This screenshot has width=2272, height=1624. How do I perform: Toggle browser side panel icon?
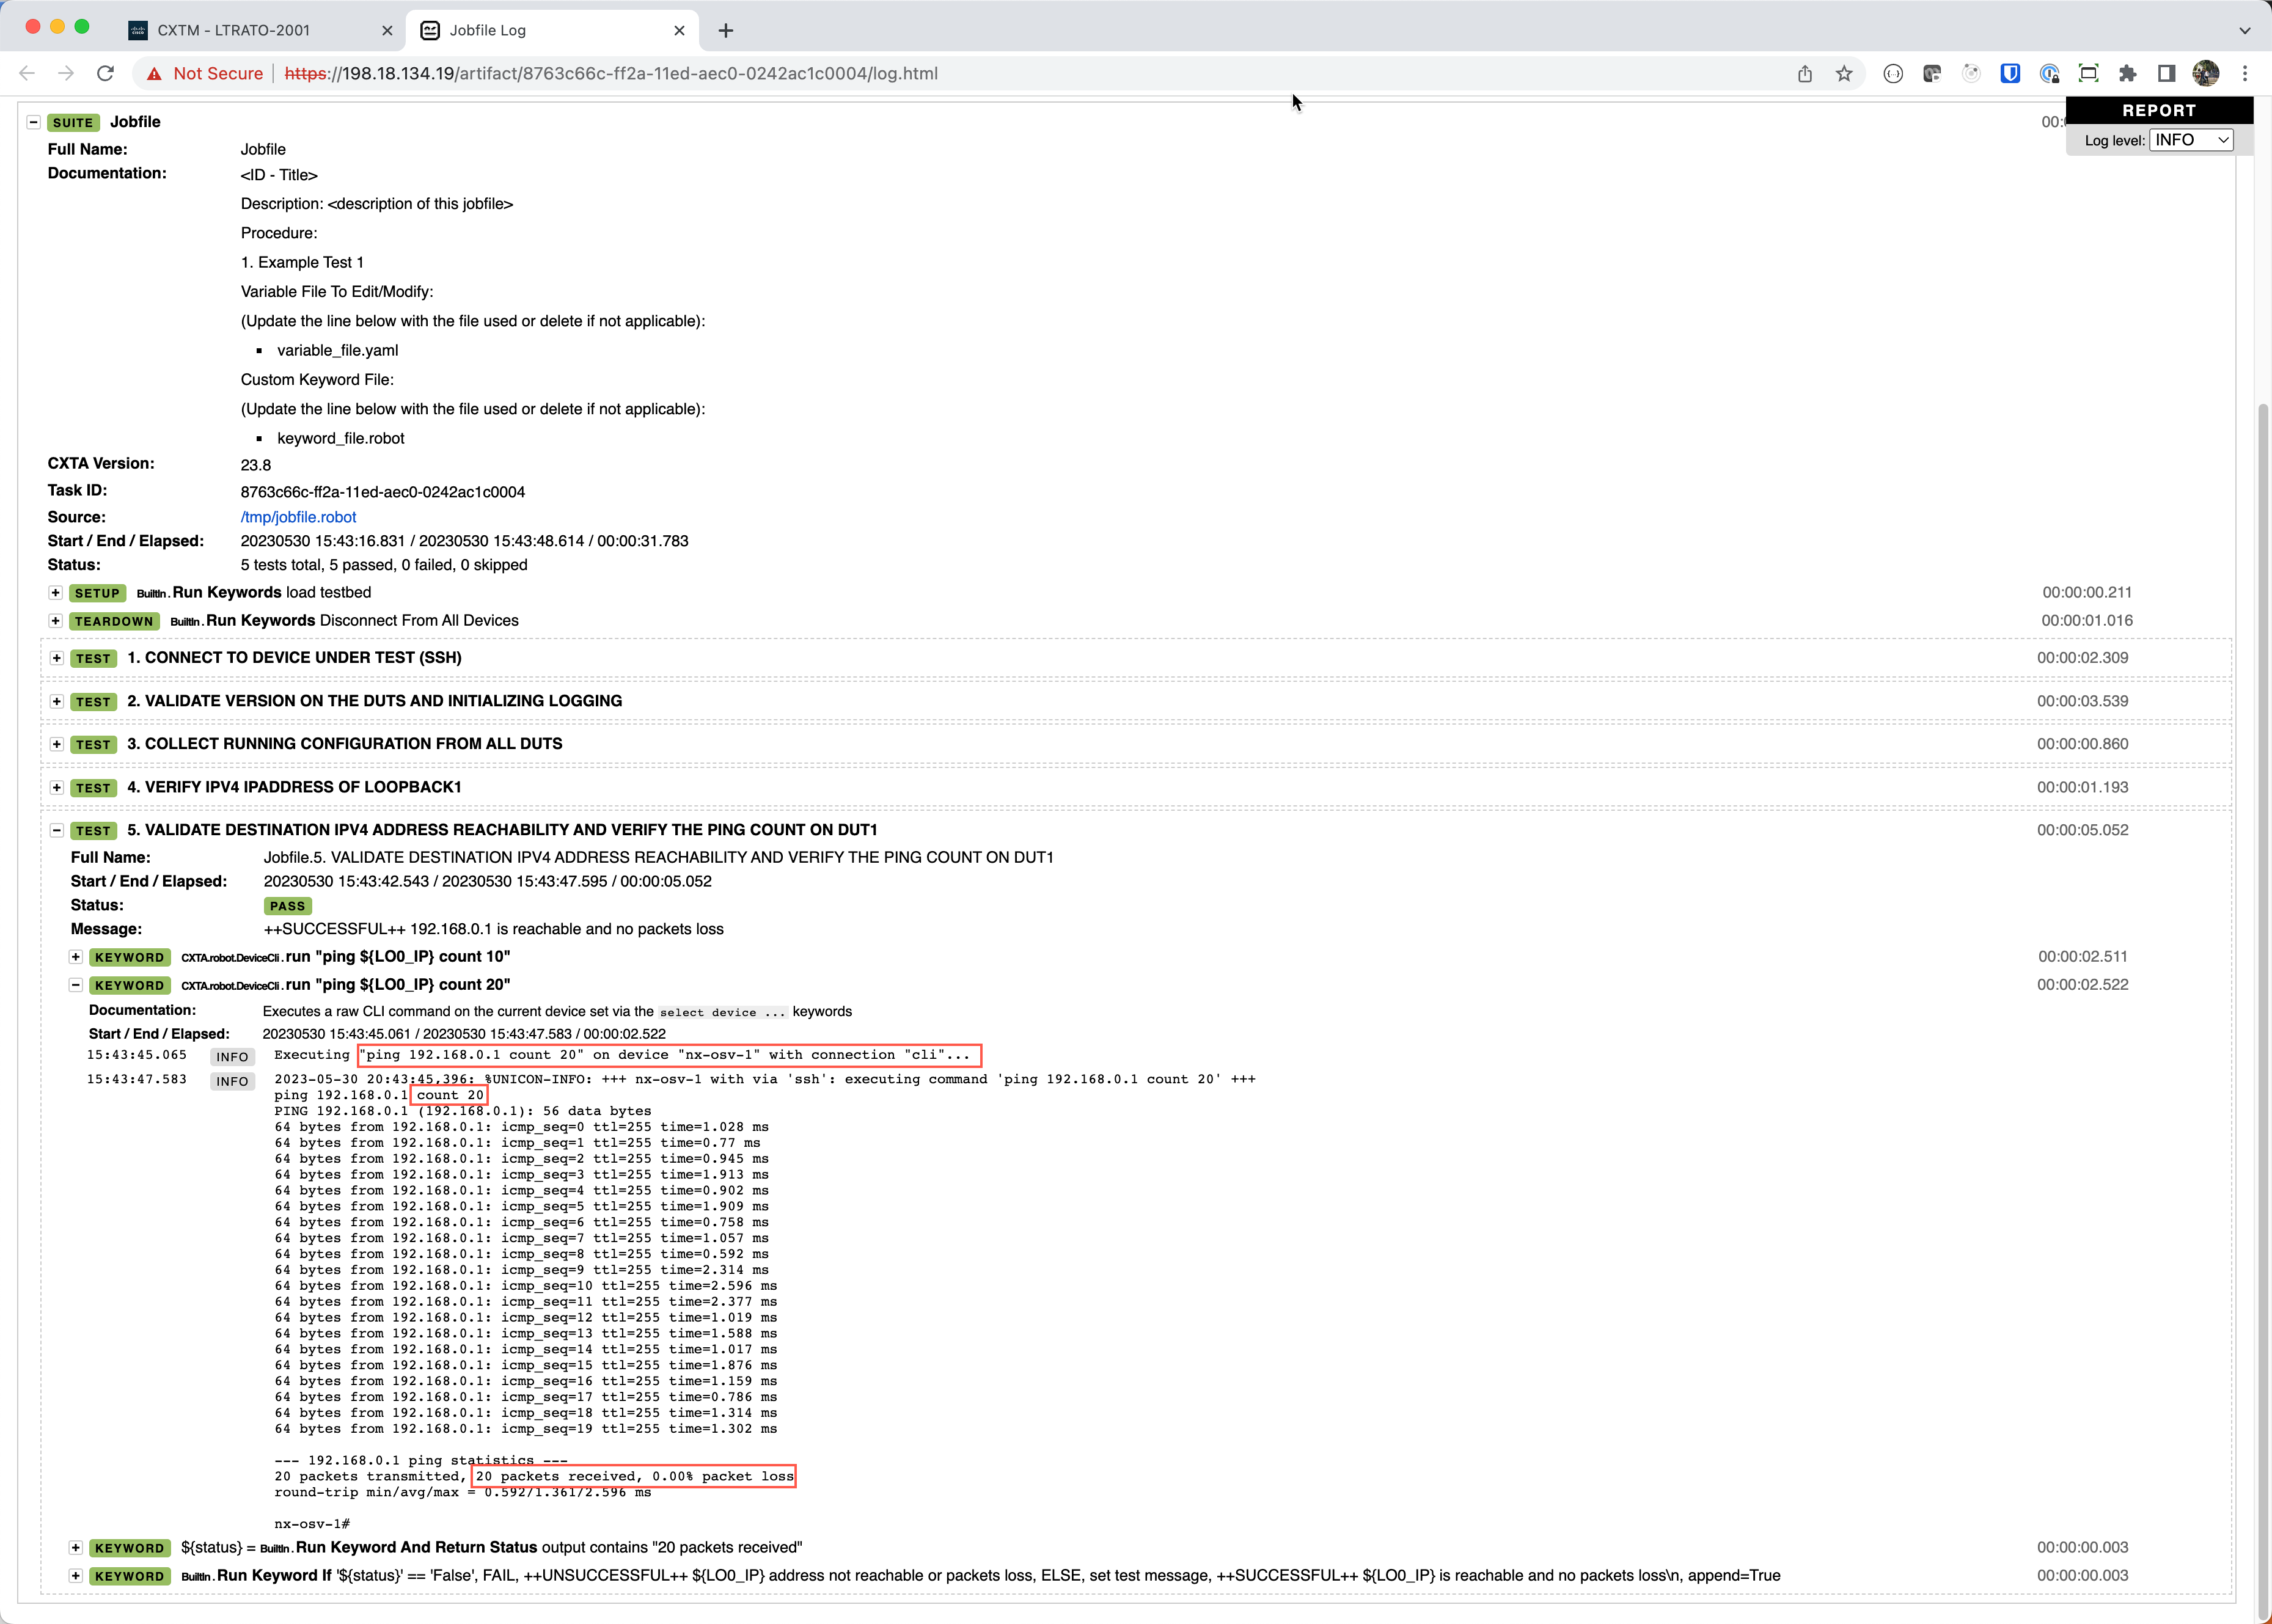point(2166,73)
